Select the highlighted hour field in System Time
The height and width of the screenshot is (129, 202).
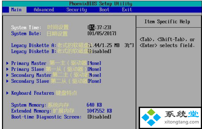tap(92, 27)
